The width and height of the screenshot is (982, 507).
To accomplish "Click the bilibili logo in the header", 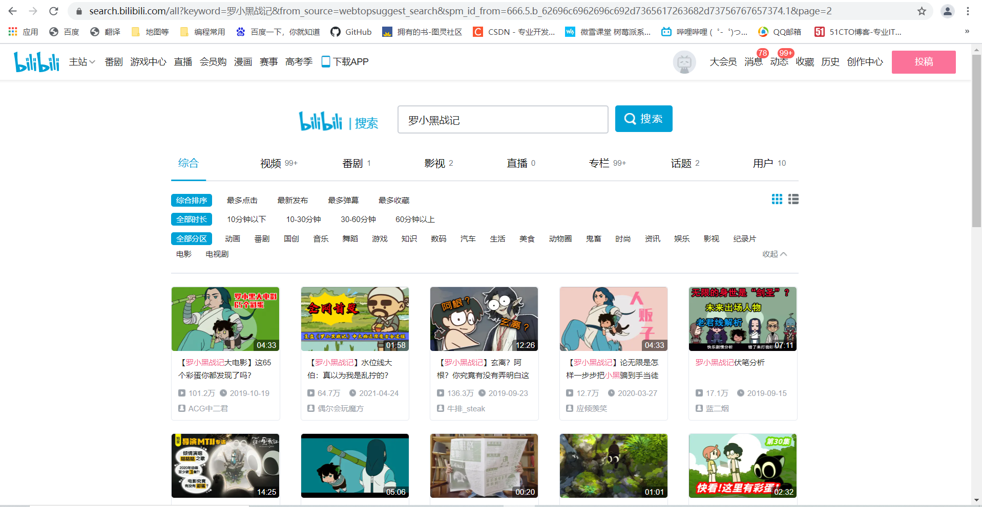I will (36, 62).
